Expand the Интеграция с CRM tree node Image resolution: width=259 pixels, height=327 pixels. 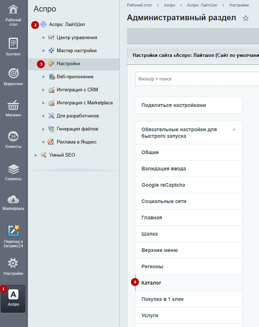tap(43, 90)
